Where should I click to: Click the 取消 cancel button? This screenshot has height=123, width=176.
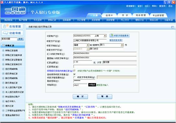pos(105,96)
